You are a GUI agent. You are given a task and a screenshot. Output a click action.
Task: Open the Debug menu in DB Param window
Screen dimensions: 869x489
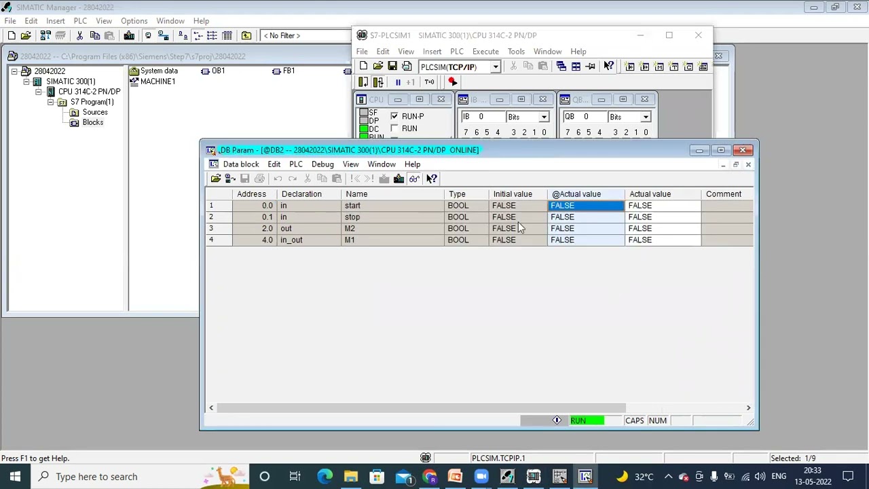click(x=322, y=164)
